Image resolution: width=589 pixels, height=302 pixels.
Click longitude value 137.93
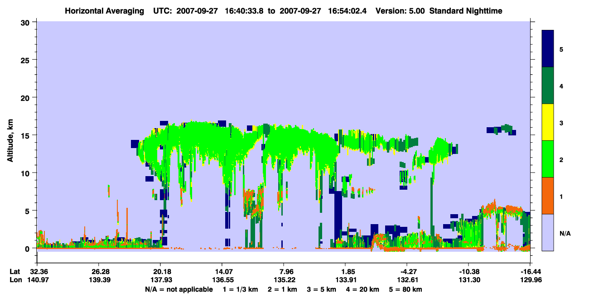point(160,280)
